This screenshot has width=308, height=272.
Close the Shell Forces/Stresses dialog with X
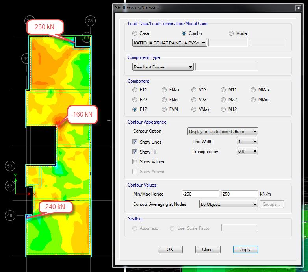click(298, 8)
